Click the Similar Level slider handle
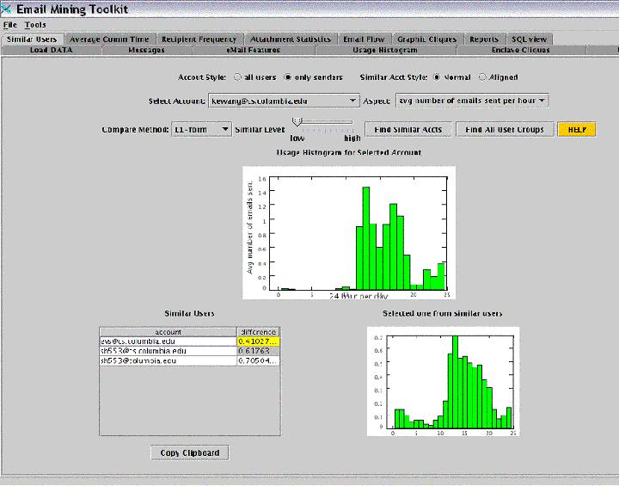The height and width of the screenshot is (486, 619). [297, 122]
